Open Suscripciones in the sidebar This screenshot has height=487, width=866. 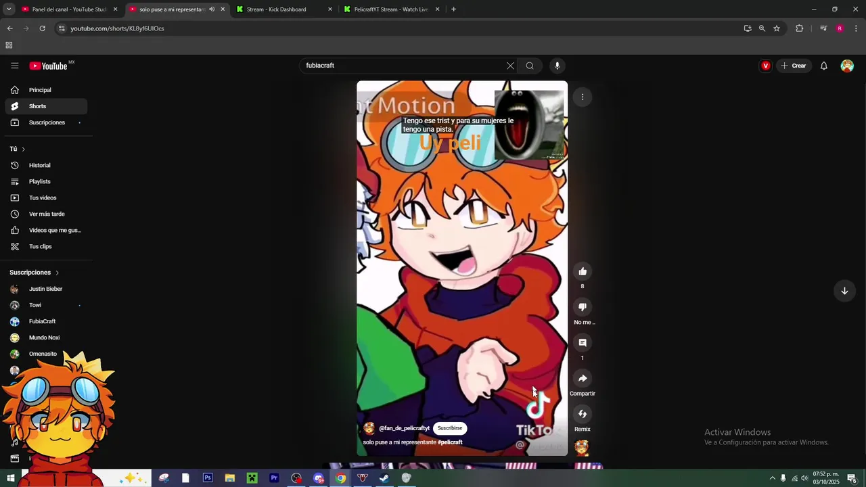click(46, 122)
